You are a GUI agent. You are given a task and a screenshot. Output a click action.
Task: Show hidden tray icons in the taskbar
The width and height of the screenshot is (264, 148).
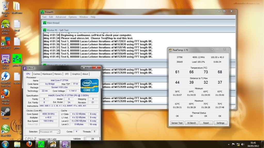pos(229,144)
